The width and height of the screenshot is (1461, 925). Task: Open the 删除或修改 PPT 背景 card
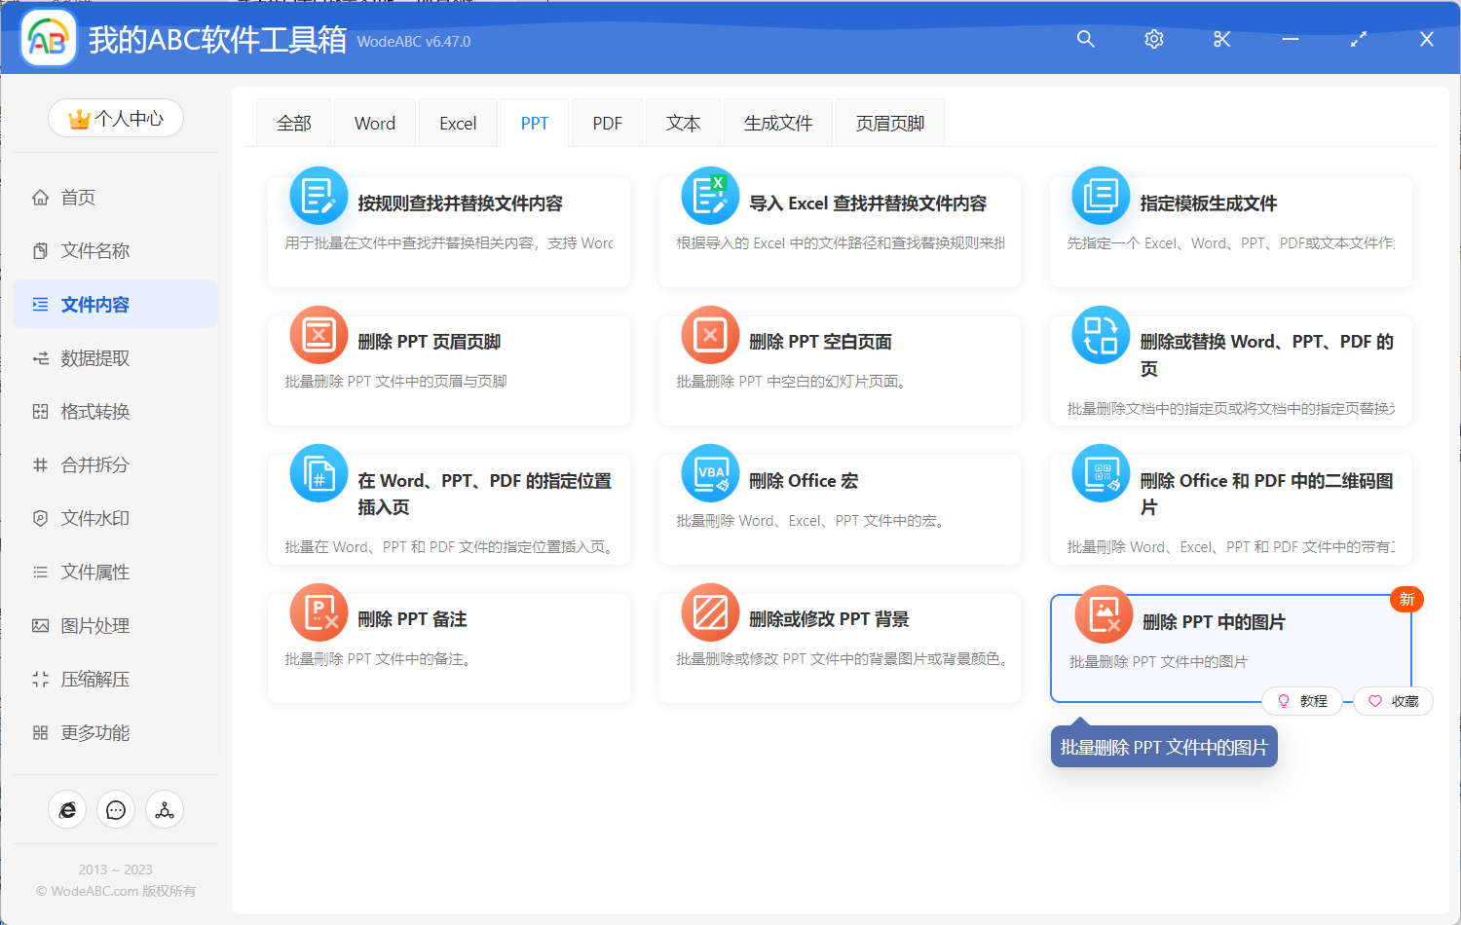[840, 647]
